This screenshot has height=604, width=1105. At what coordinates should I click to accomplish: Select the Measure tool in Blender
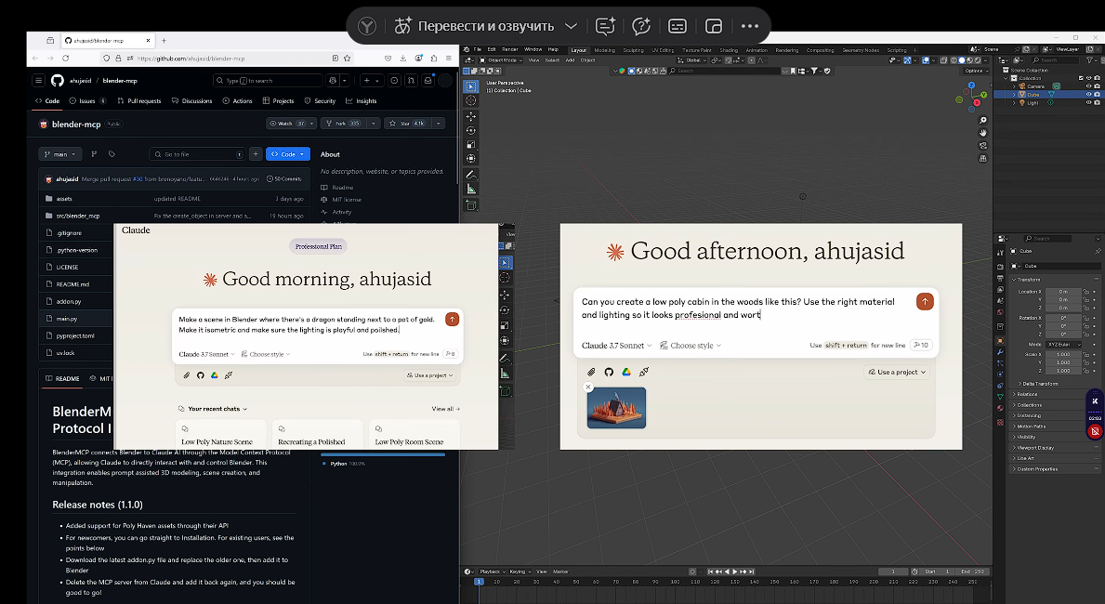tap(471, 189)
